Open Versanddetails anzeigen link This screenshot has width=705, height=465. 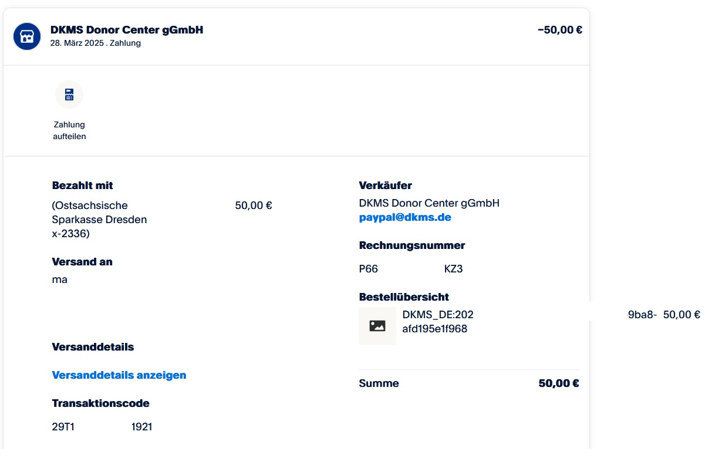point(119,375)
